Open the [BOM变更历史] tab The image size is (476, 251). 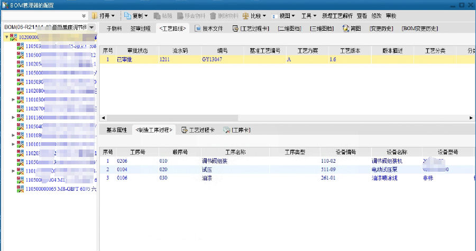click(x=420, y=29)
